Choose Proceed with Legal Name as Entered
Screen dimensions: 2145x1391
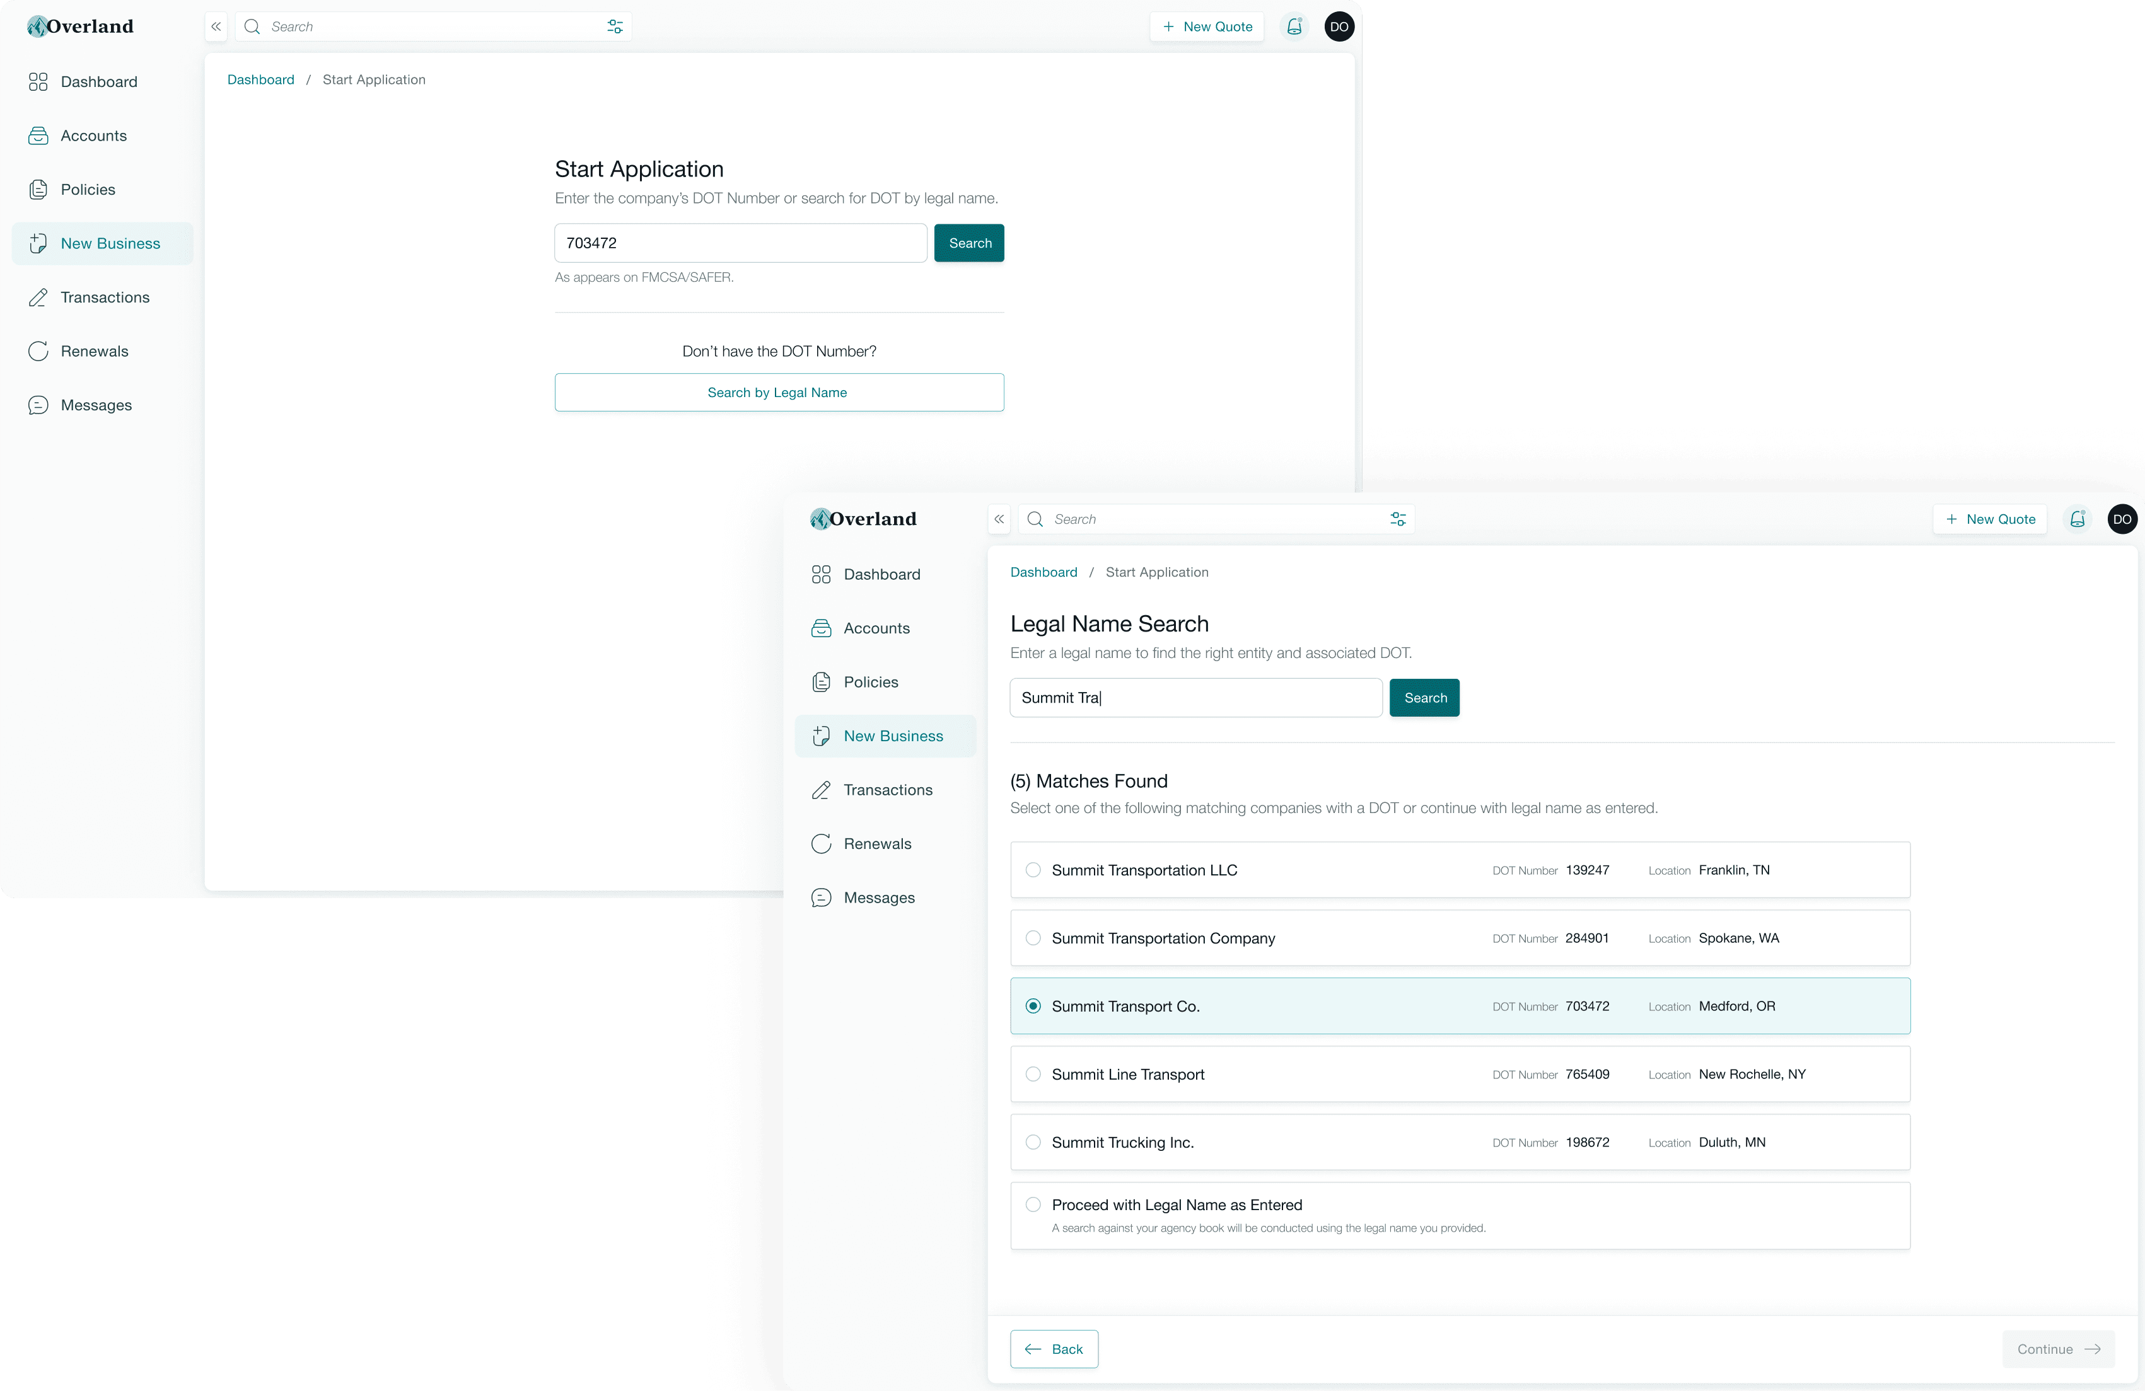click(1033, 1204)
